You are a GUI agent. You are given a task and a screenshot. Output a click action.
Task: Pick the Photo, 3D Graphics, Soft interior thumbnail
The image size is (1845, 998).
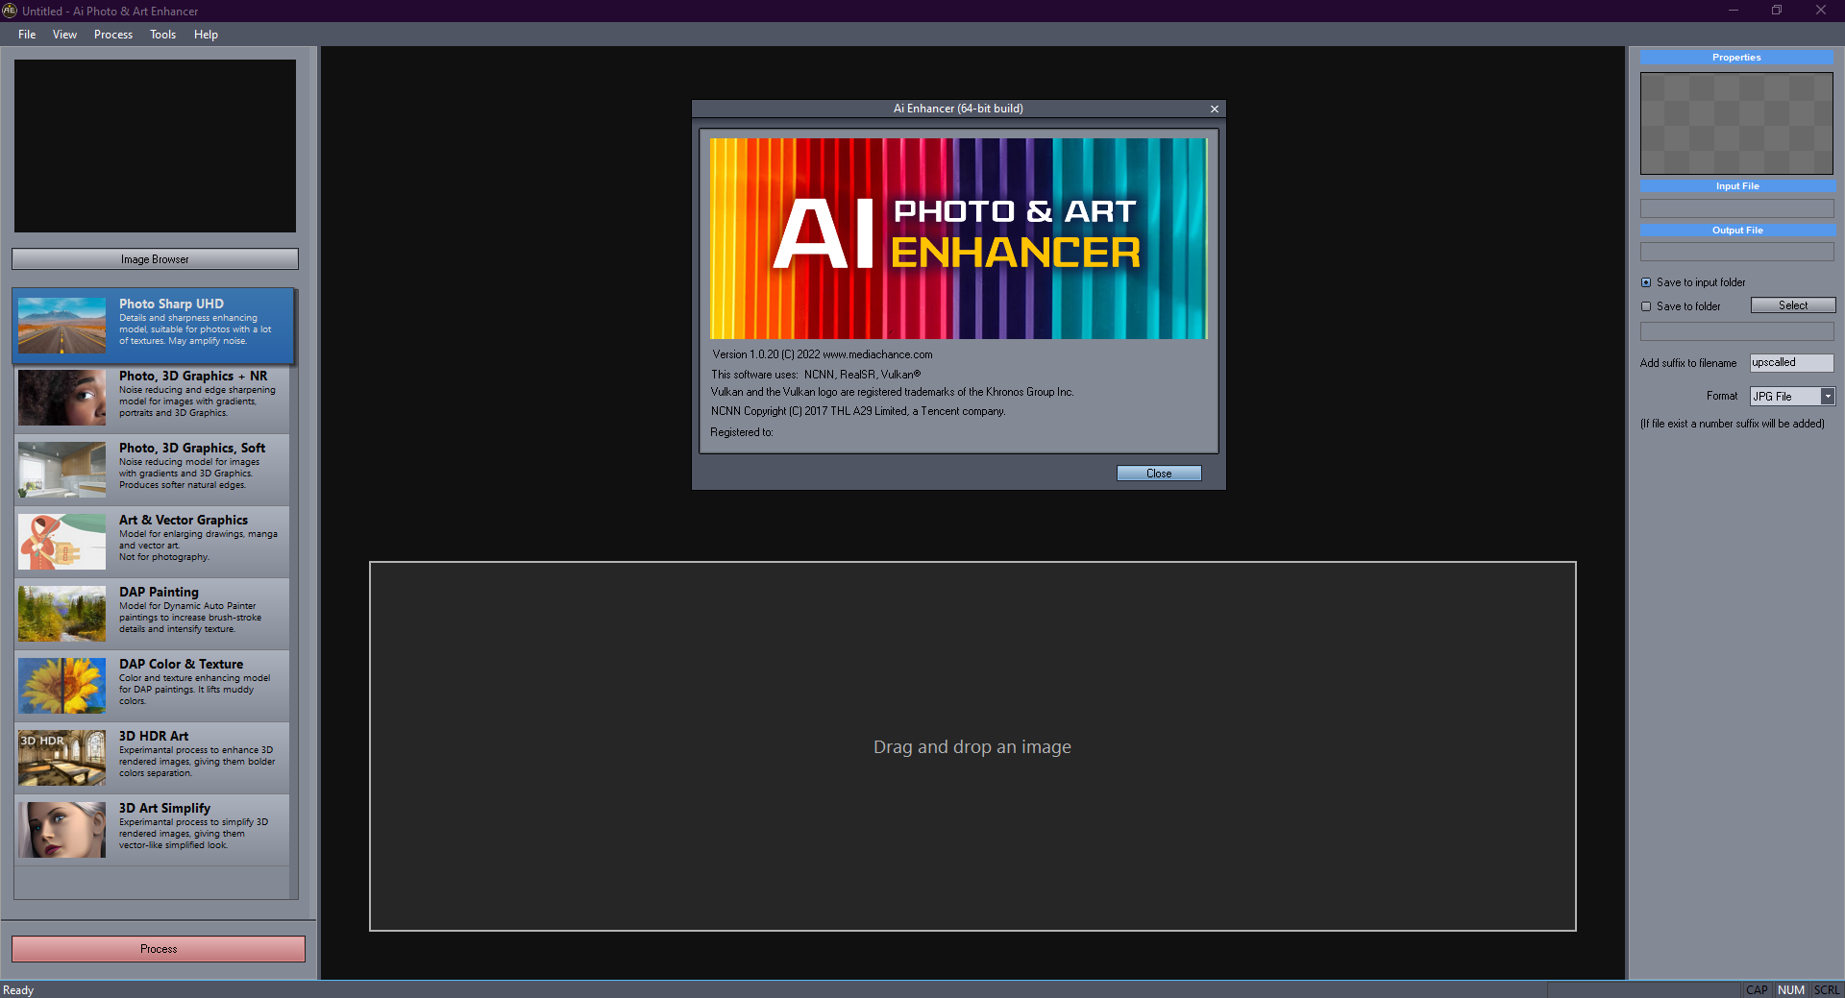pyautogui.click(x=61, y=469)
